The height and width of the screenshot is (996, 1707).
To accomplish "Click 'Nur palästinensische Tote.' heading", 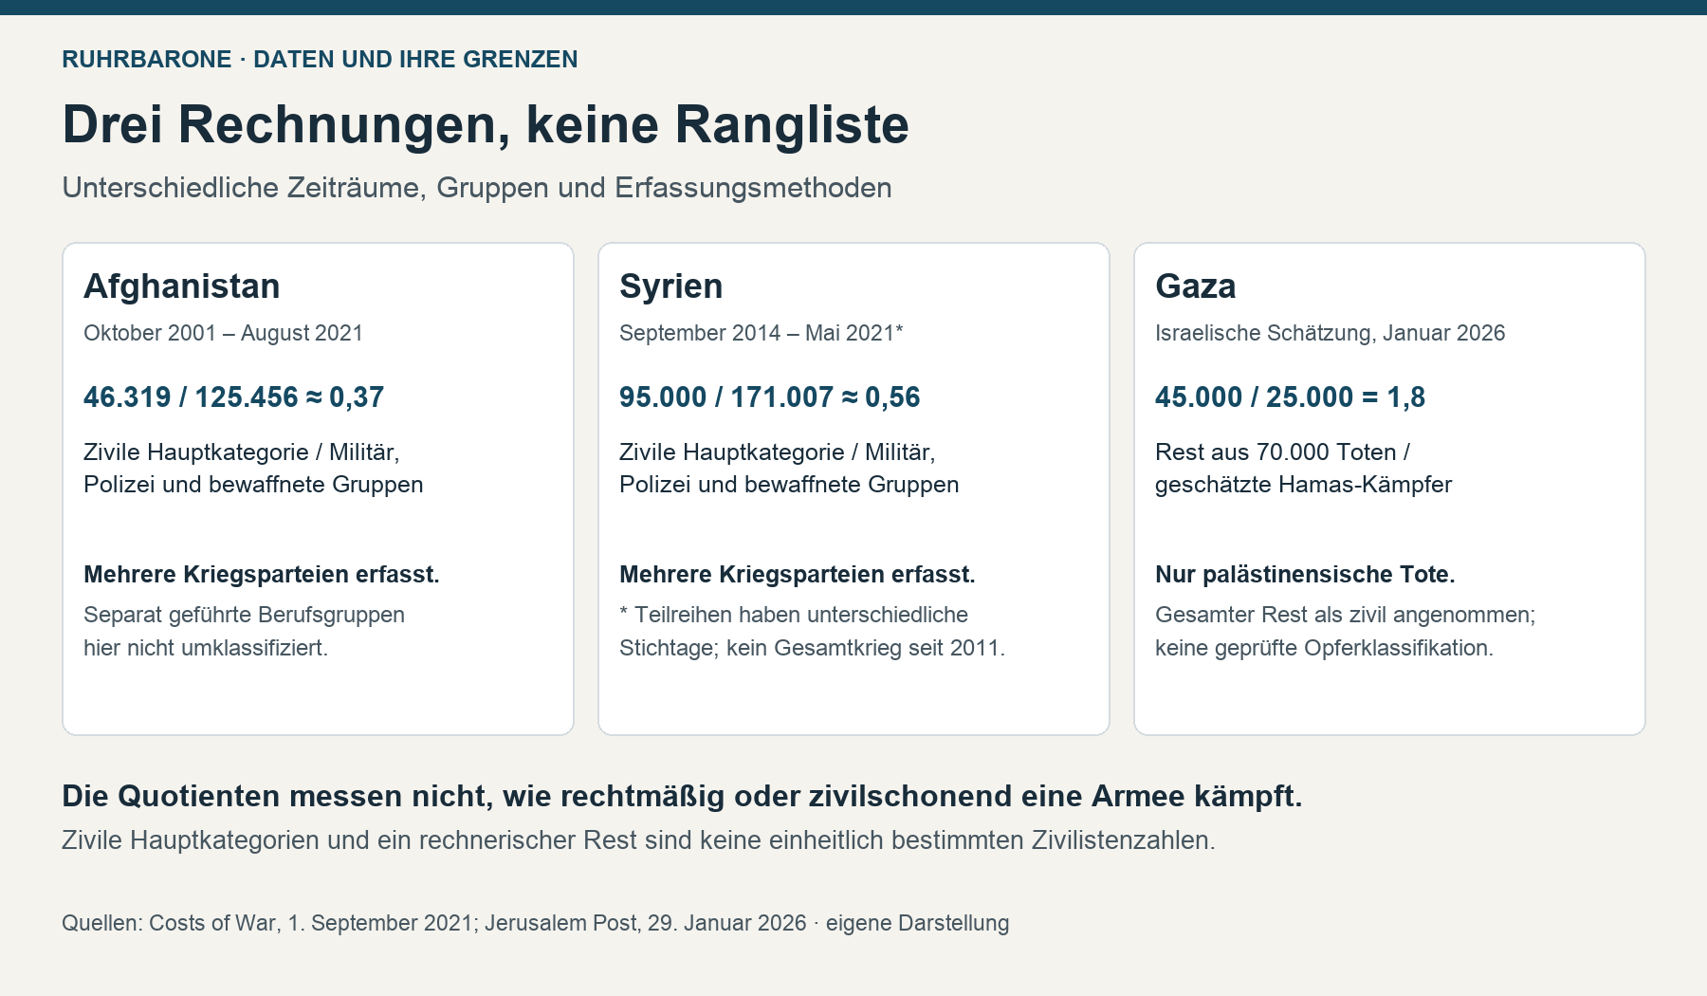I will pyautogui.click(x=1306, y=574).
